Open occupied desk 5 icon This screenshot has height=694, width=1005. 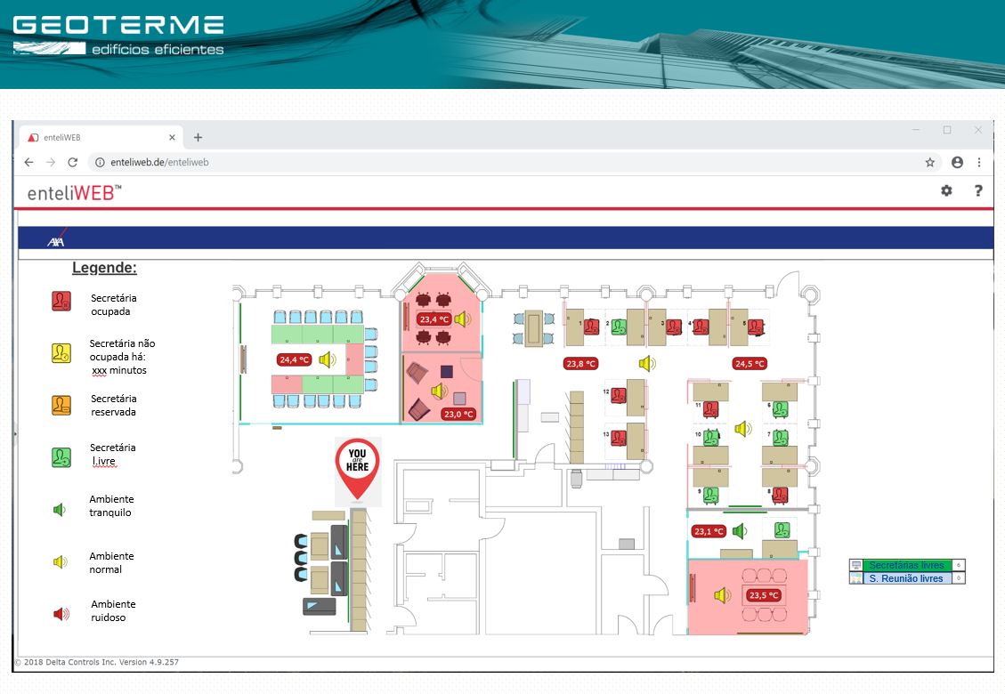(756, 327)
